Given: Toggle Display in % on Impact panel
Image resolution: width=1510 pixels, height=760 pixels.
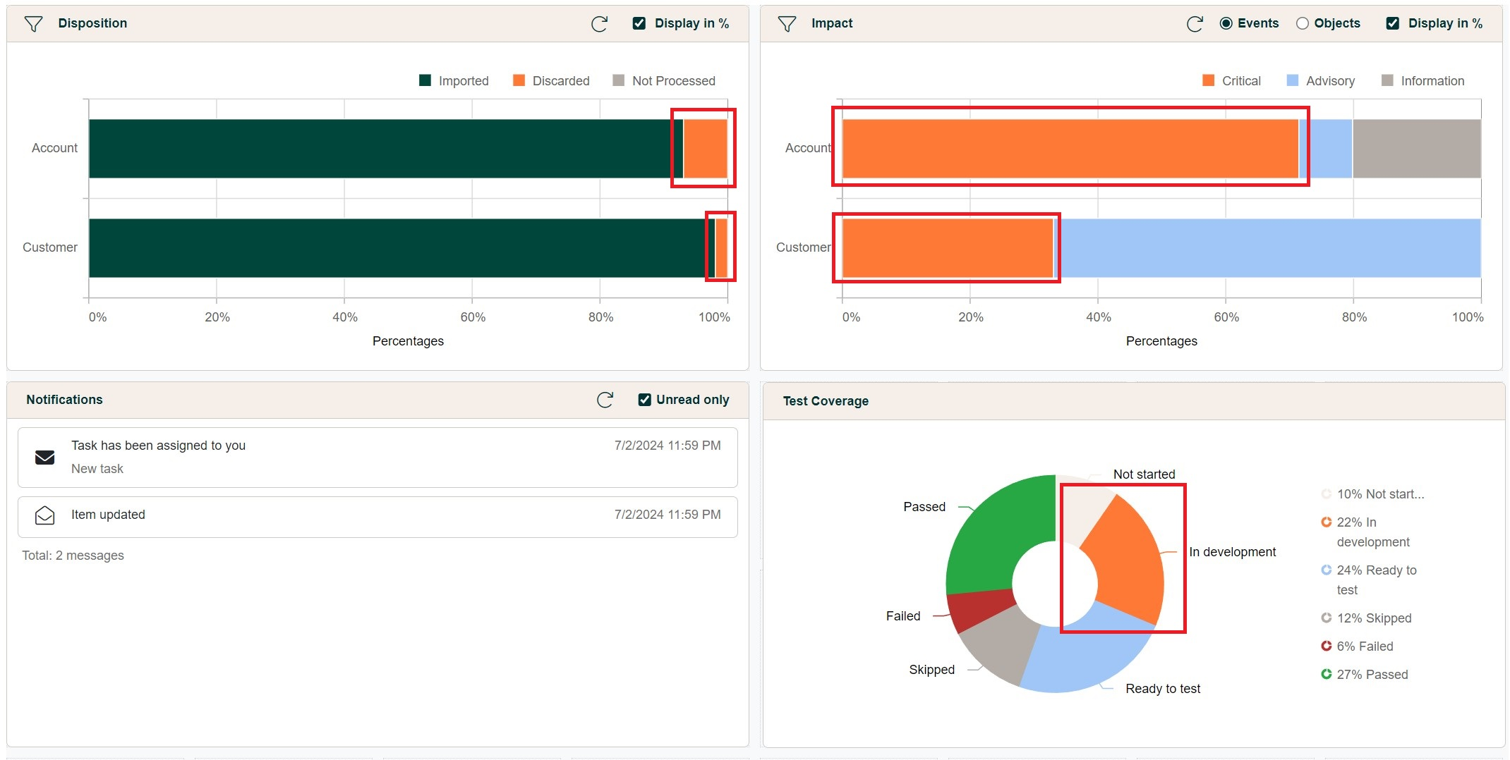Looking at the screenshot, I should pyautogui.click(x=1393, y=23).
